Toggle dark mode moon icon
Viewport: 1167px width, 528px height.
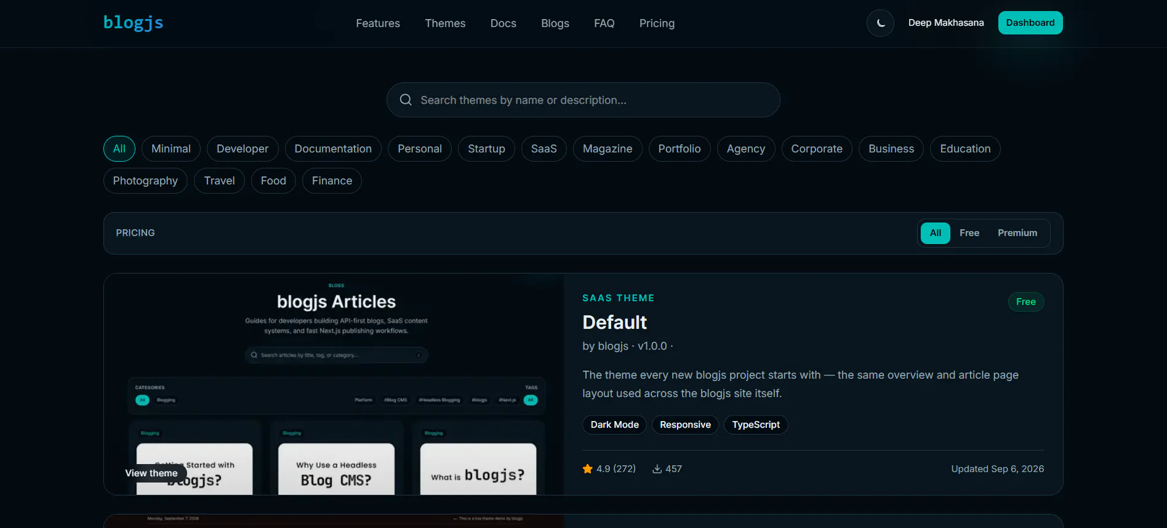point(880,23)
